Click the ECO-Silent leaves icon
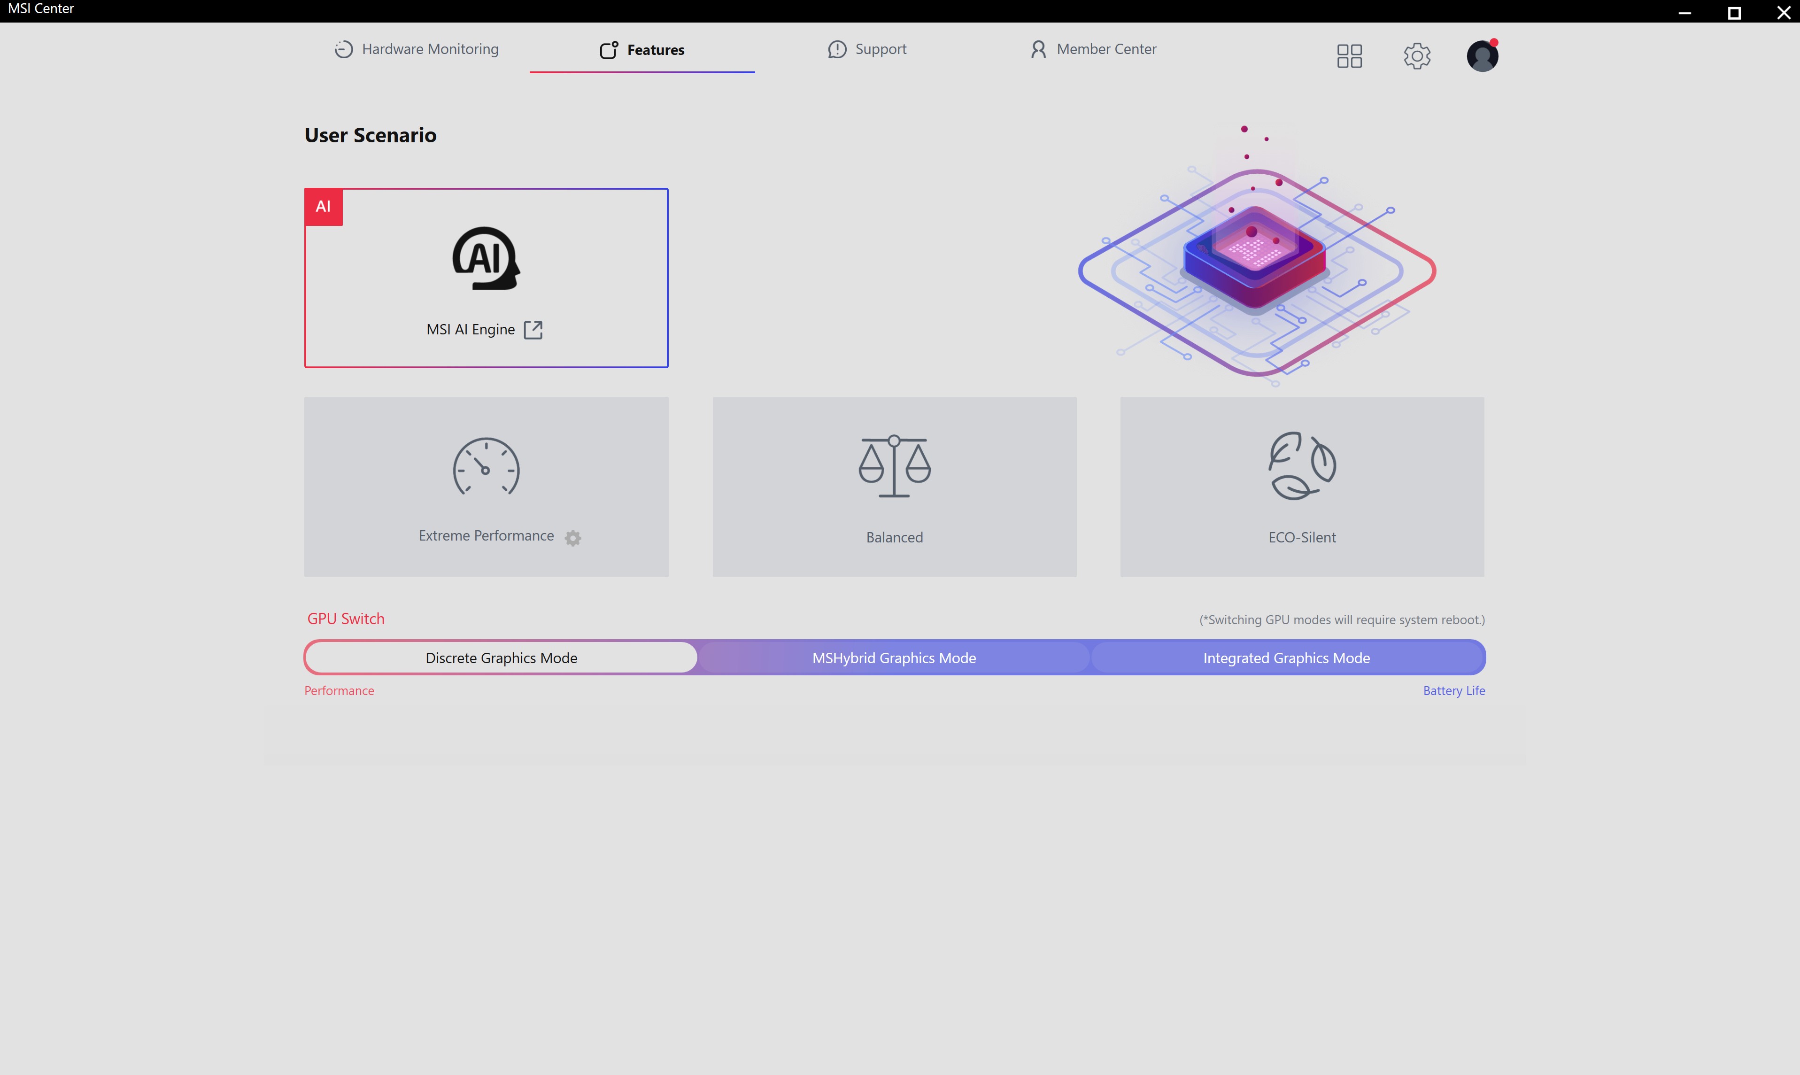This screenshot has height=1075, width=1800. (x=1302, y=466)
